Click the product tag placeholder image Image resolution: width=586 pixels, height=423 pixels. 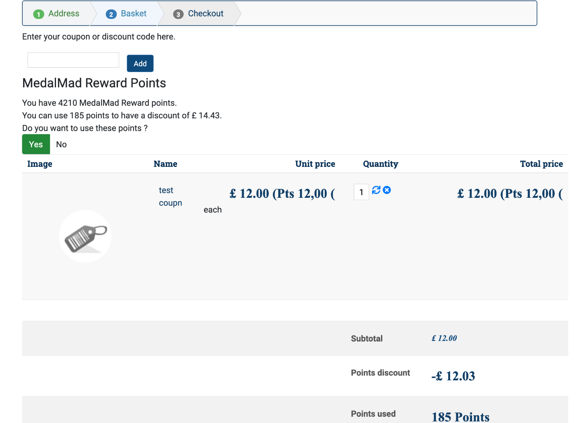(85, 236)
